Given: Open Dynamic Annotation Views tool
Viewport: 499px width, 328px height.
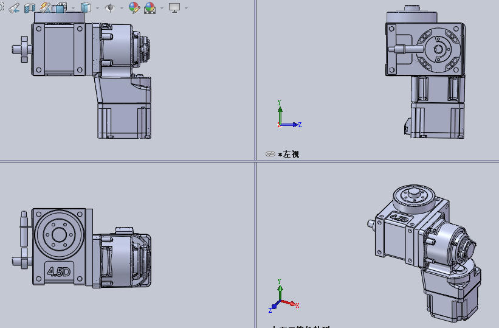Looking at the screenshot, I should click(45, 8).
